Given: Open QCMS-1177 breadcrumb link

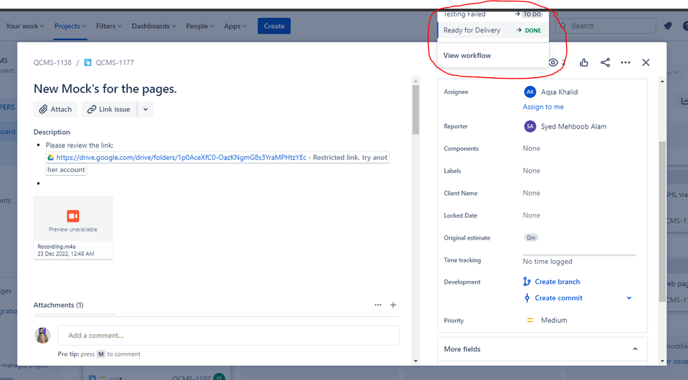Looking at the screenshot, I should [x=114, y=63].
